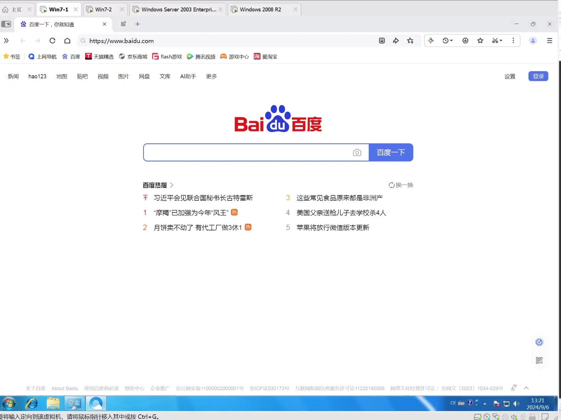This screenshot has width=561, height=420.
Task: Click the address bar URL field
Action: 229,41
